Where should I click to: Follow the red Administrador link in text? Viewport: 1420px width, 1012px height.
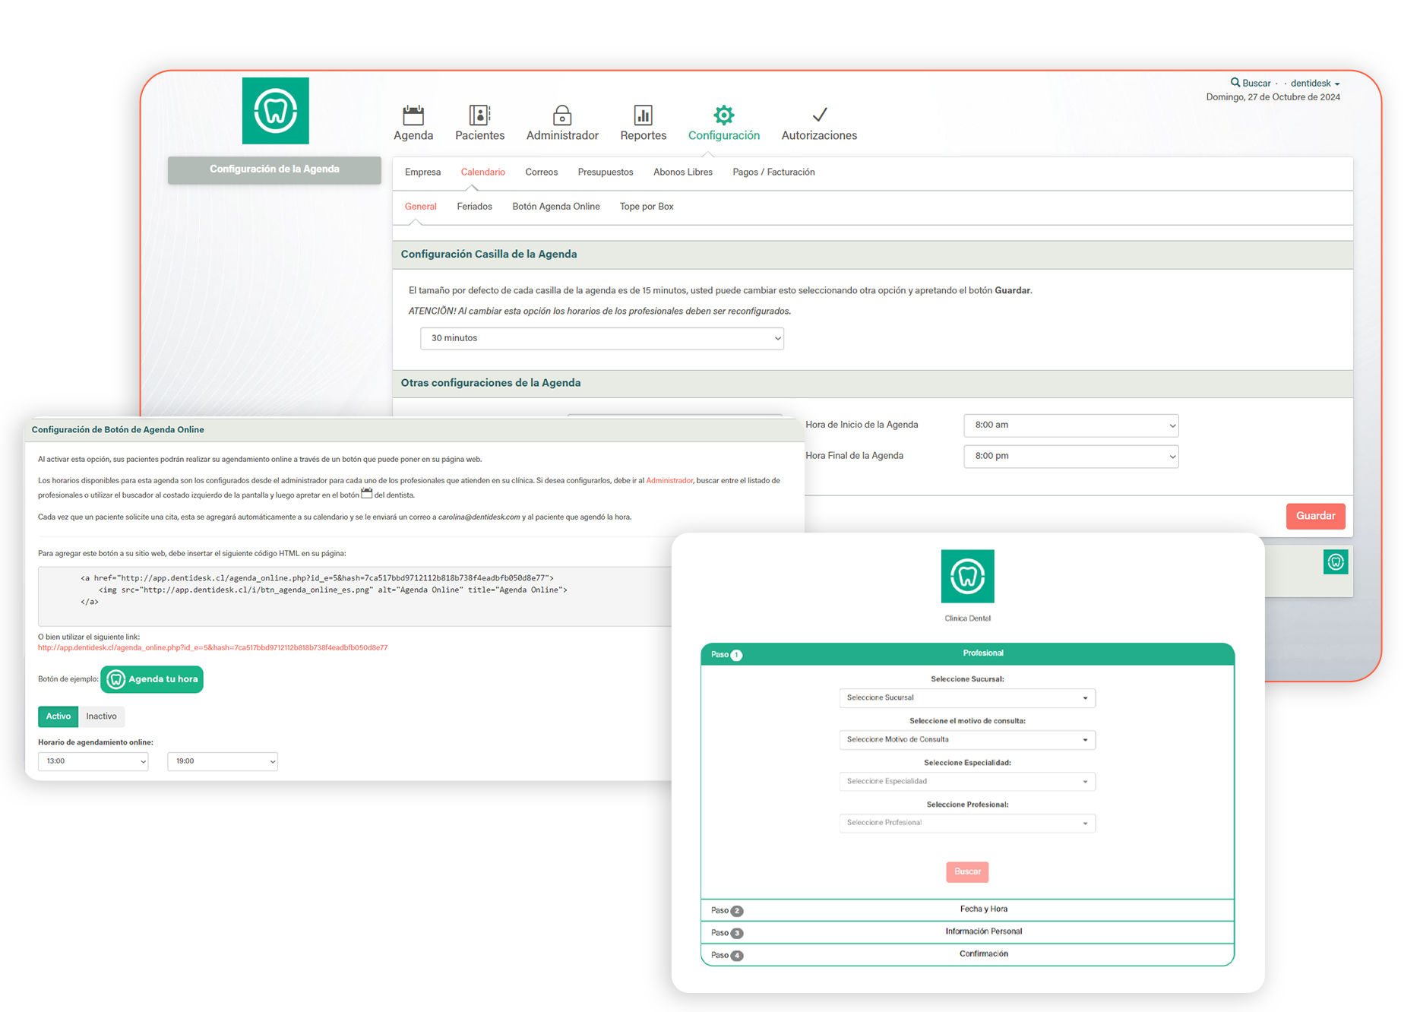click(669, 481)
